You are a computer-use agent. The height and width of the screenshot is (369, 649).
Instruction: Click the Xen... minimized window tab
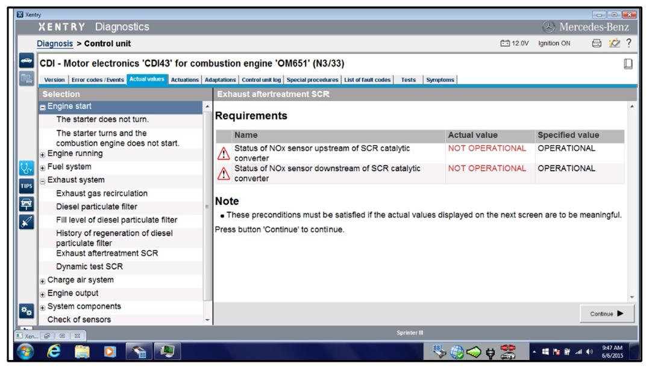[28, 336]
